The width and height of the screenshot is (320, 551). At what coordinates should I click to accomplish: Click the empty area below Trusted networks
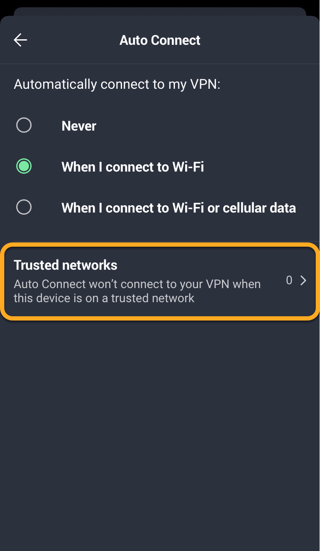(x=160, y=427)
